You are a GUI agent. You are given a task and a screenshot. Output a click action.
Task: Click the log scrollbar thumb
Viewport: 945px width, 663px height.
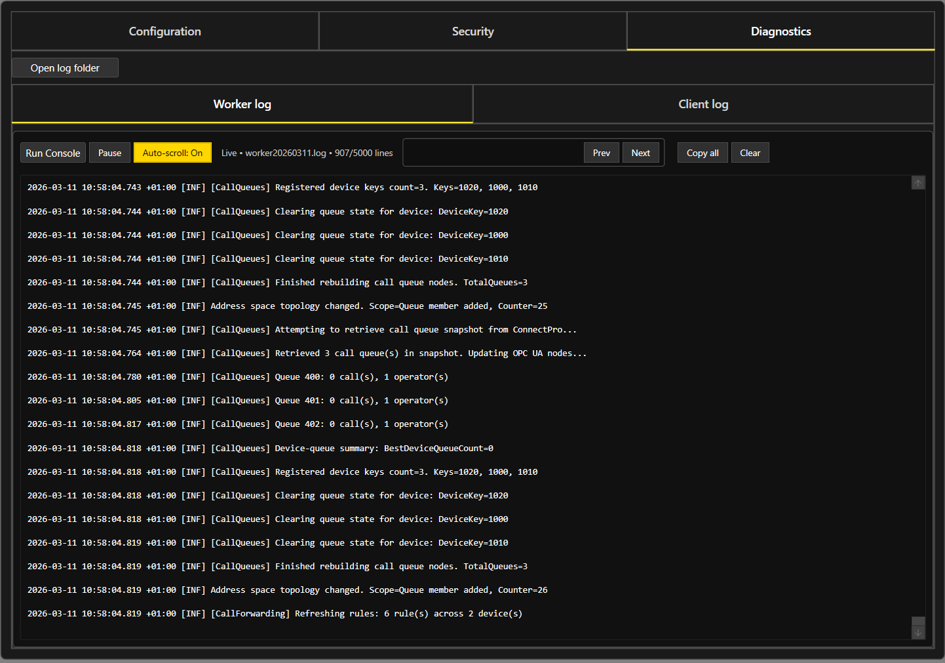tap(918, 621)
